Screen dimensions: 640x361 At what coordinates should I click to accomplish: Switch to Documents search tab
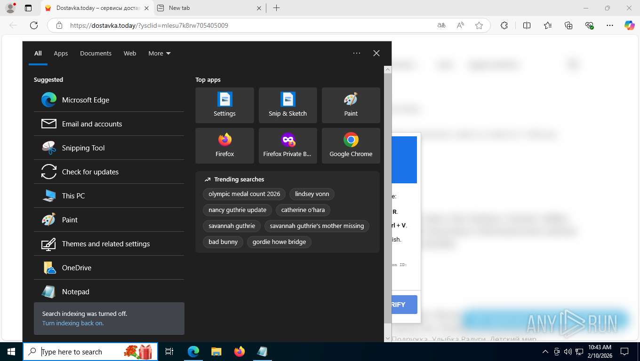coord(96,53)
